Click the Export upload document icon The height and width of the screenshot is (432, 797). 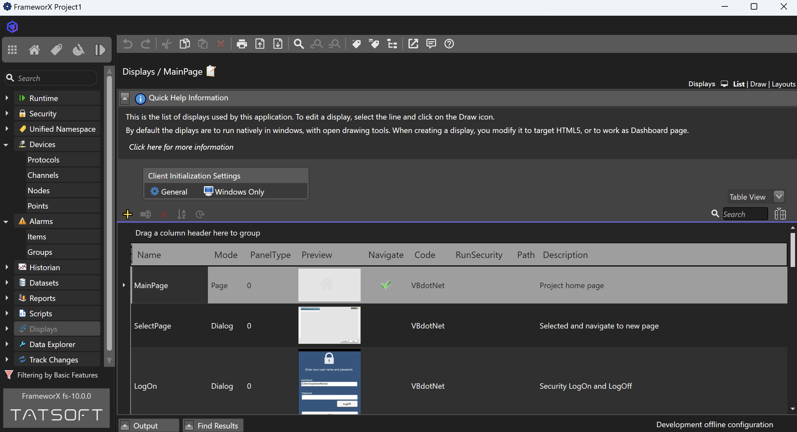[260, 44]
